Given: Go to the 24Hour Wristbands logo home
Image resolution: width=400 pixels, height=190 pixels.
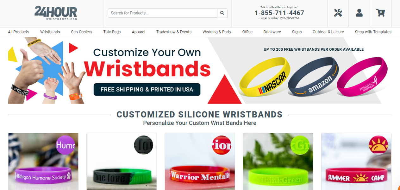Looking at the screenshot, I should [56, 13].
